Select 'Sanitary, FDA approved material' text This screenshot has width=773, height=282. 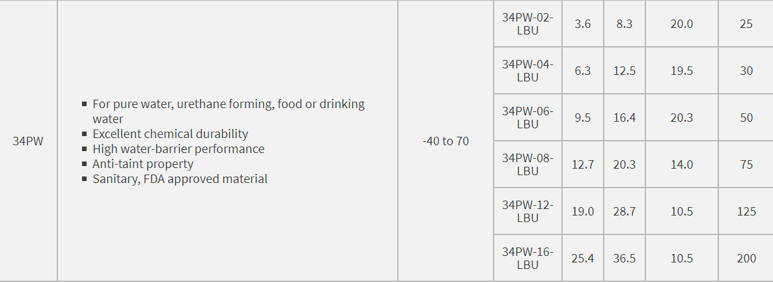tap(180, 179)
